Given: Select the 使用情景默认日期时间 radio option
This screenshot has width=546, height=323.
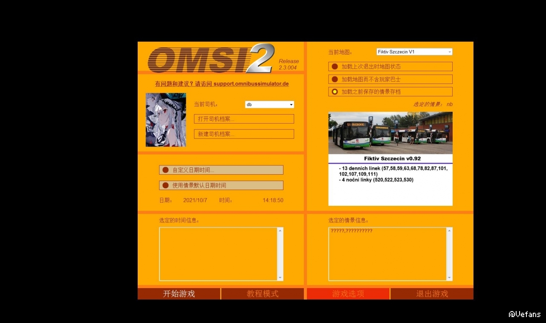Looking at the screenshot, I should (221, 185).
